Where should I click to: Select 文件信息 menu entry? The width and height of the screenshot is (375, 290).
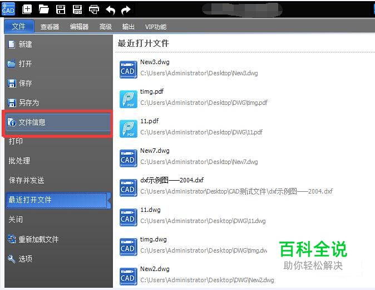[58, 122]
